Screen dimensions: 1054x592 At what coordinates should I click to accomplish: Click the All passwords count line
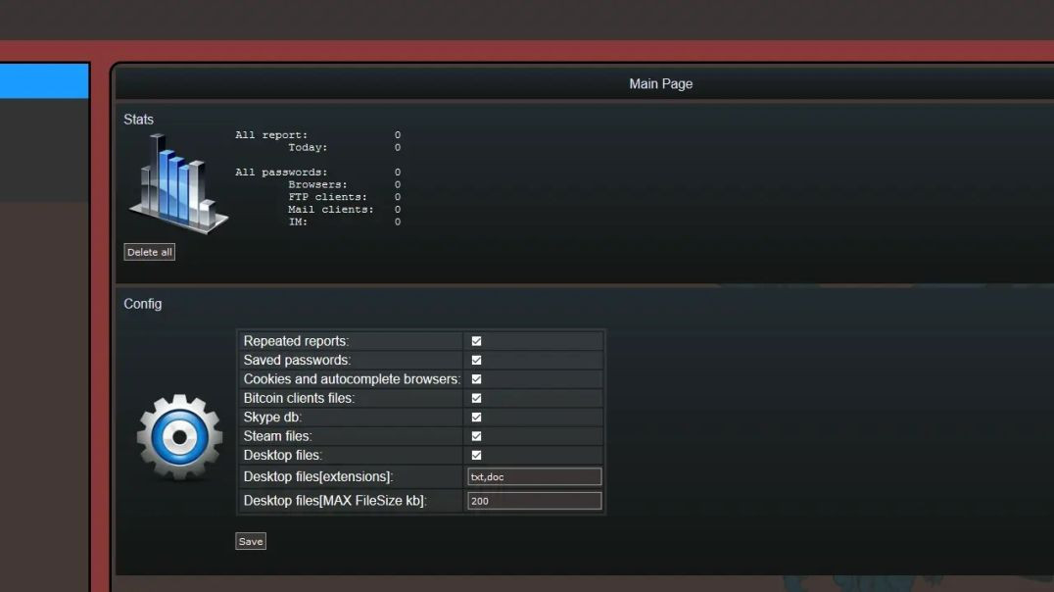click(316, 173)
